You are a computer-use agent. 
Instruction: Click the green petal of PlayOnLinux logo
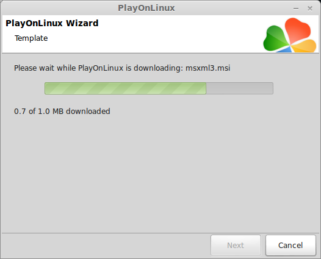(275, 39)
